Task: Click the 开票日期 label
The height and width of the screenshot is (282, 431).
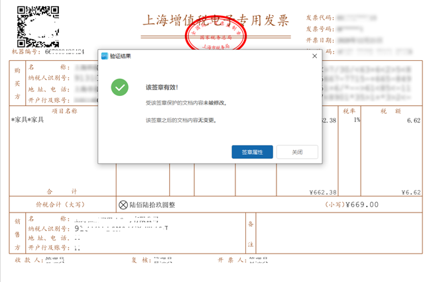Action: coord(320,40)
